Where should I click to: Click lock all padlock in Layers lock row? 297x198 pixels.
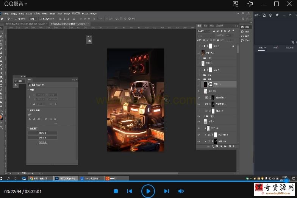coord(218,40)
